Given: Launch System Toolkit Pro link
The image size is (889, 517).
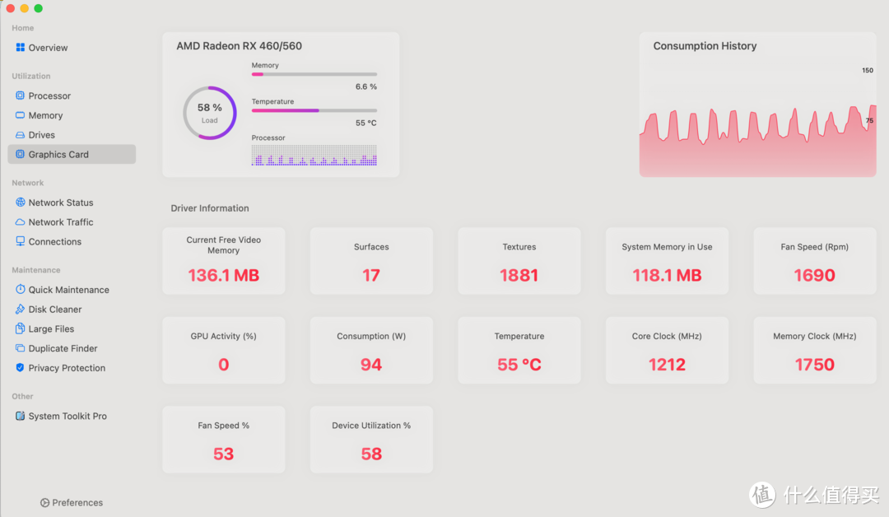Looking at the screenshot, I should [67, 417].
